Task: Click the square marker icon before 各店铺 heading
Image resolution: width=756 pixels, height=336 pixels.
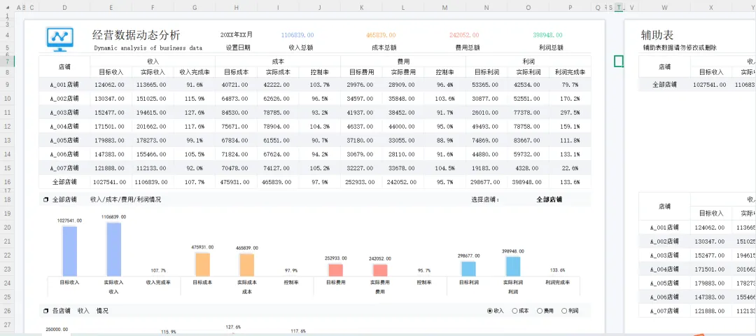Action: pyautogui.click(x=45, y=311)
